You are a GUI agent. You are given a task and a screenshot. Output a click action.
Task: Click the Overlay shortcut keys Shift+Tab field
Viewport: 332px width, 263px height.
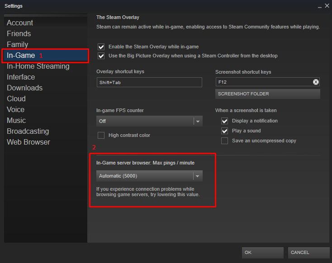(x=149, y=82)
